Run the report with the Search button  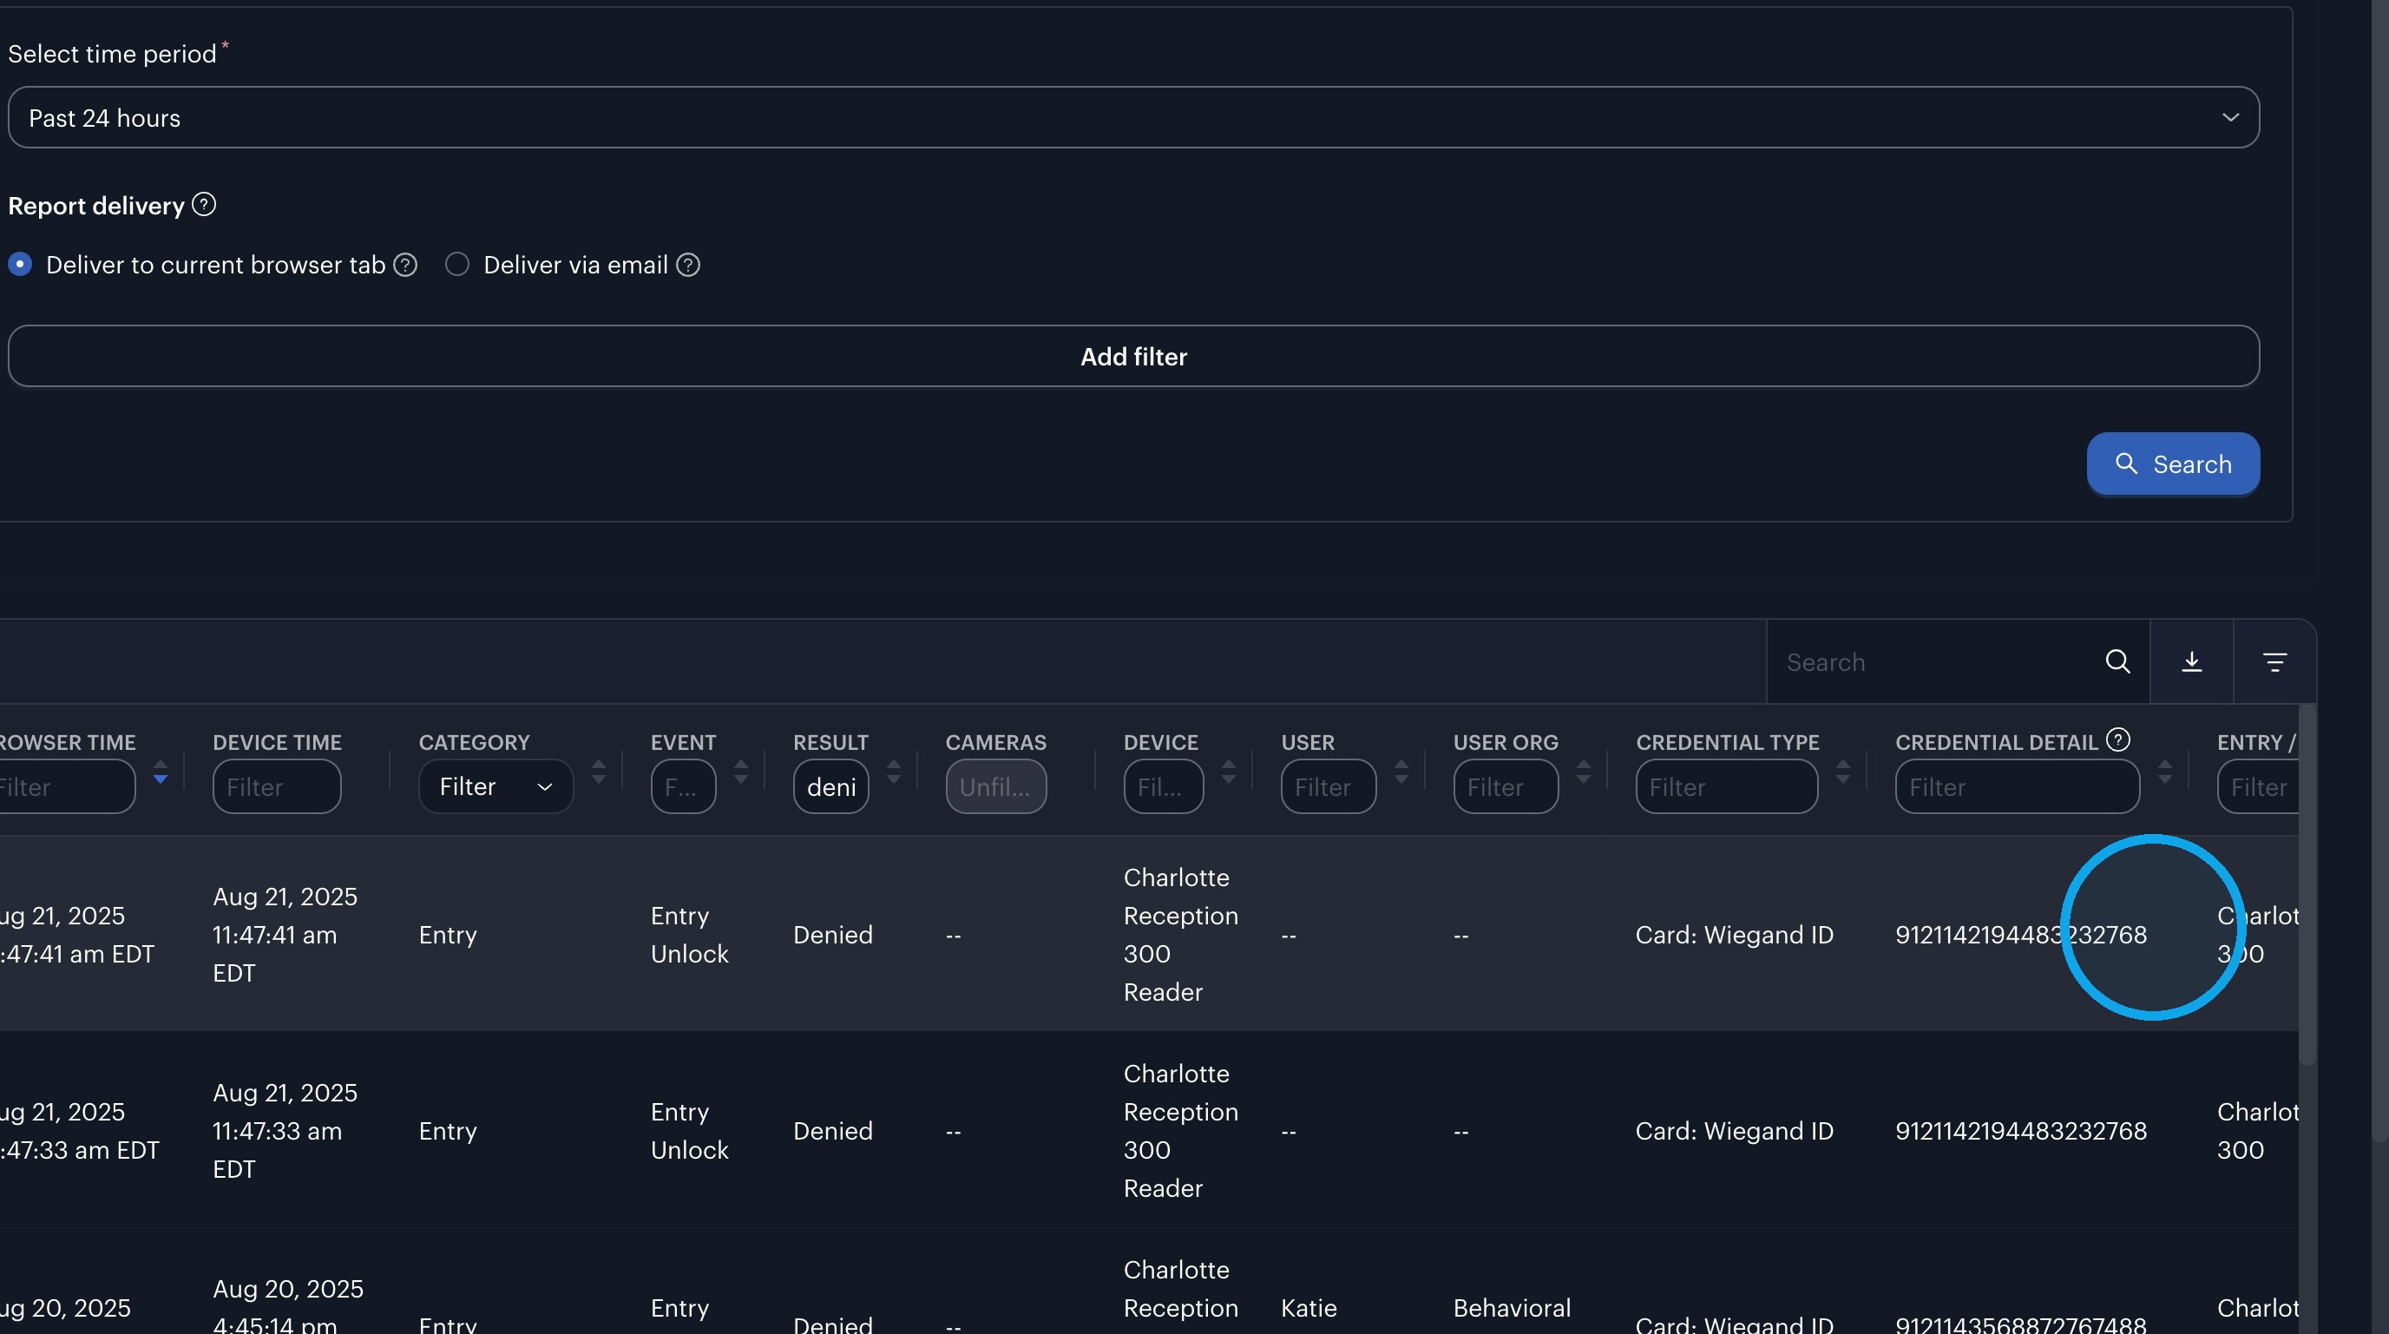pyautogui.click(x=2173, y=463)
